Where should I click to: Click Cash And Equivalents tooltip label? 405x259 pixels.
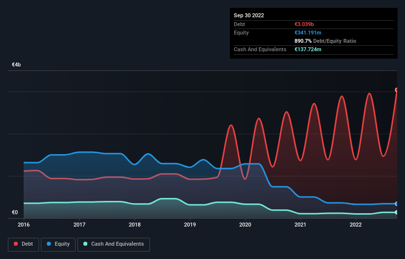click(260, 49)
